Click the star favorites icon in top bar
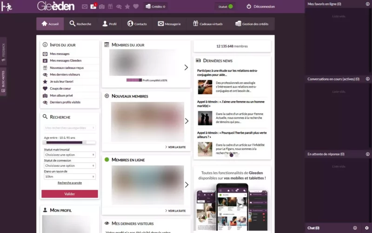 pyautogui.click(x=127, y=7)
